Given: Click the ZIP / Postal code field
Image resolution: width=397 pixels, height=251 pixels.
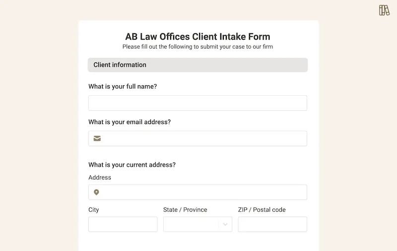Looking at the screenshot, I should (x=272, y=224).
